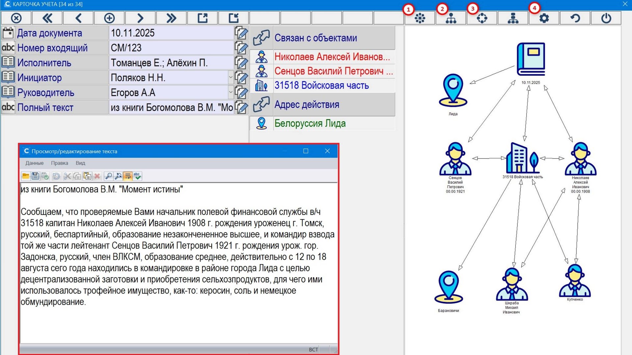The width and height of the screenshot is (632, 355).
Task: Click the add new record plus button
Action: [109, 18]
